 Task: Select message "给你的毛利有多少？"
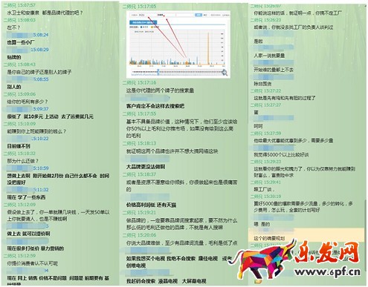tap(28, 102)
